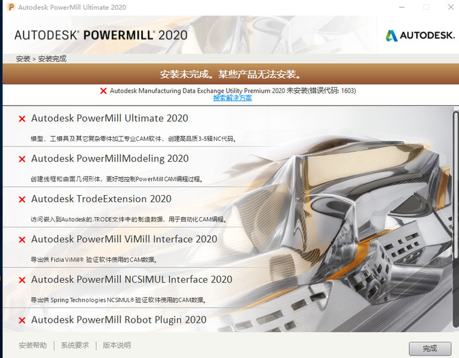Open the 安装帮助 link
Viewport: 459px width, 358px height.
(x=33, y=345)
